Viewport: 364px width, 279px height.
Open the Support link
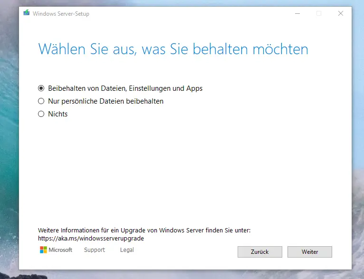click(x=95, y=250)
